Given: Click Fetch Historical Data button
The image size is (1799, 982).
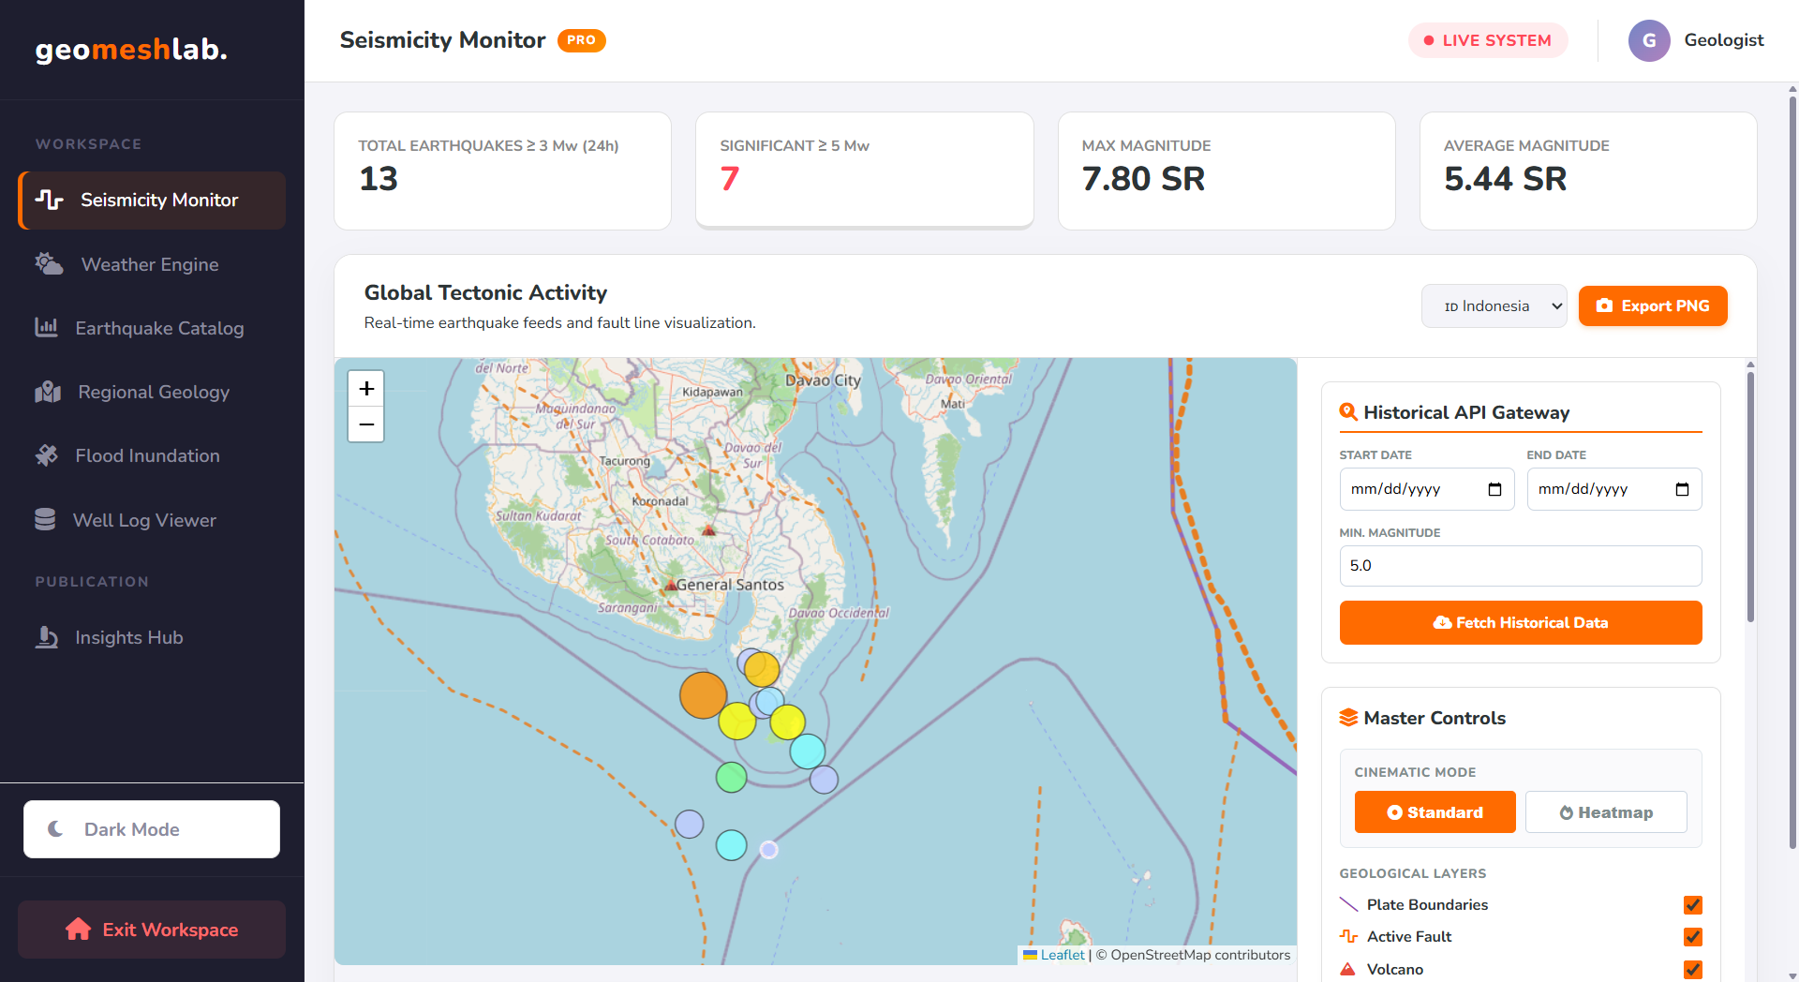Looking at the screenshot, I should (1521, 622).
